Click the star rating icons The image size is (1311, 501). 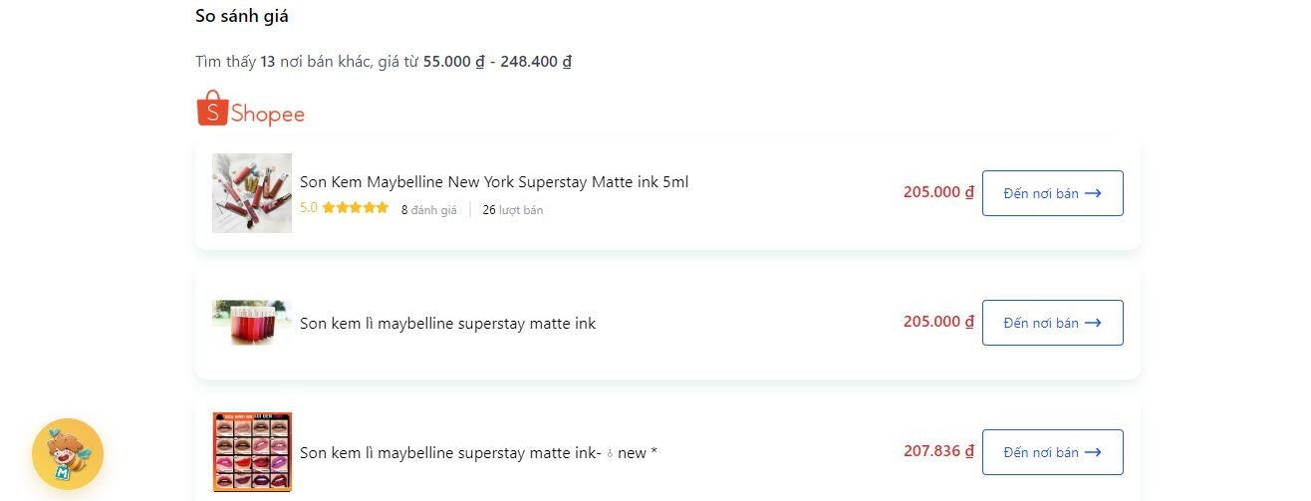[356, 208]
